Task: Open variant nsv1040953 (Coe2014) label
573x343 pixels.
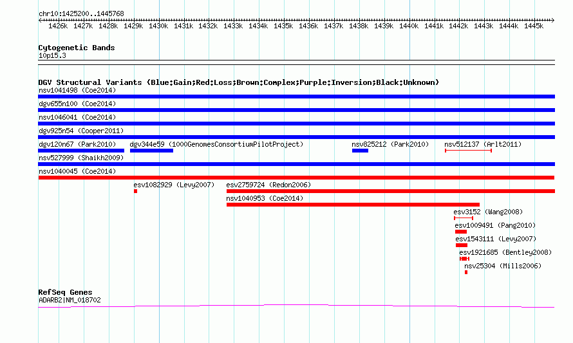Action: [x=265, y=198]
